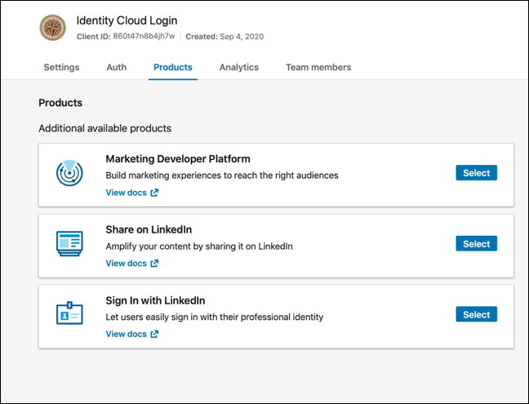The image size is (529, 404).
Task: Open View docs text for Sign In with LinkedIn
Action: [x=126, y=335]
